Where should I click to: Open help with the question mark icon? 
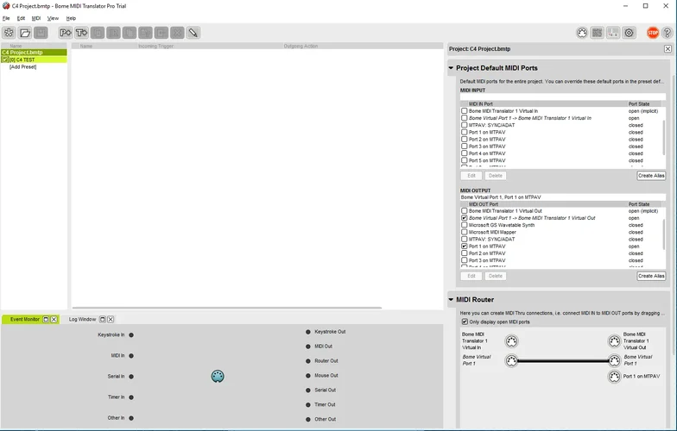click(x=667, y=33)
